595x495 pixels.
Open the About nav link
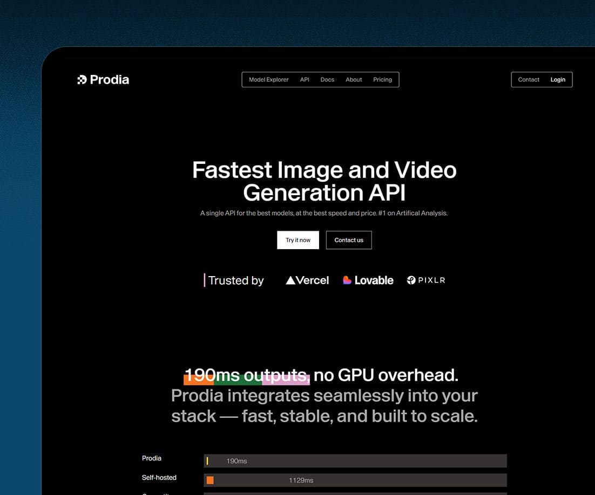click(x=354, y=80)
